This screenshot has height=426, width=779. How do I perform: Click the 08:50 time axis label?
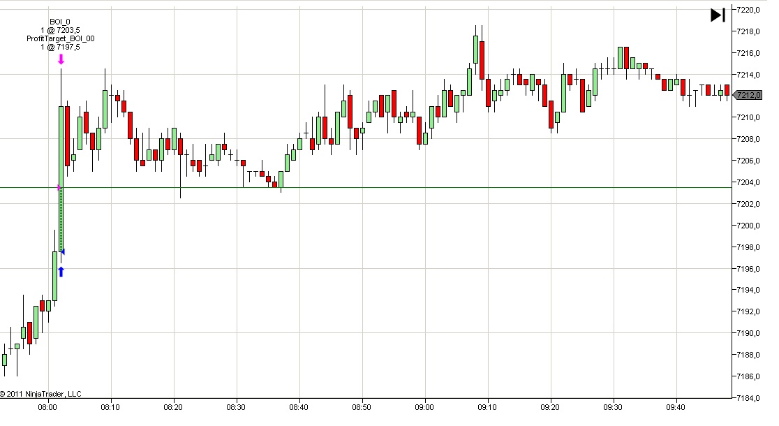[362, 407]
